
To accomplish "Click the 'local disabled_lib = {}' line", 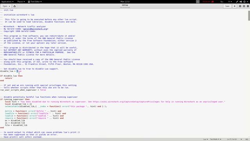I will click(18, 104).
